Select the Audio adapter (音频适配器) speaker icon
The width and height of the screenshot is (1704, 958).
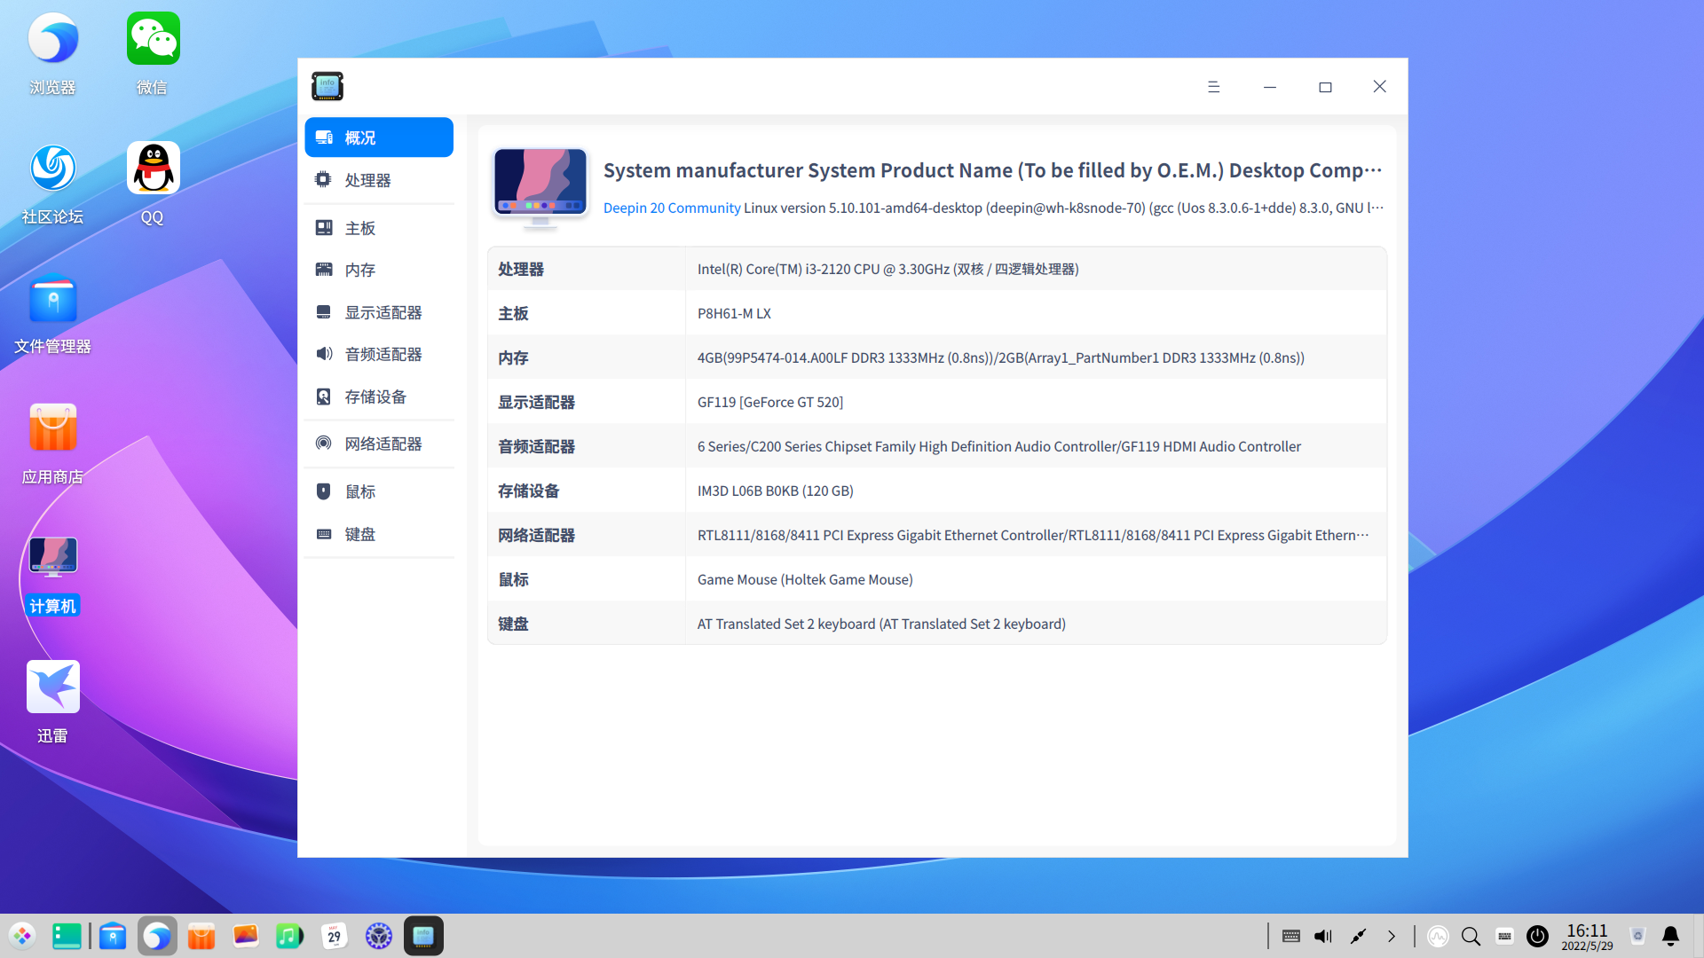coord(323,353)
